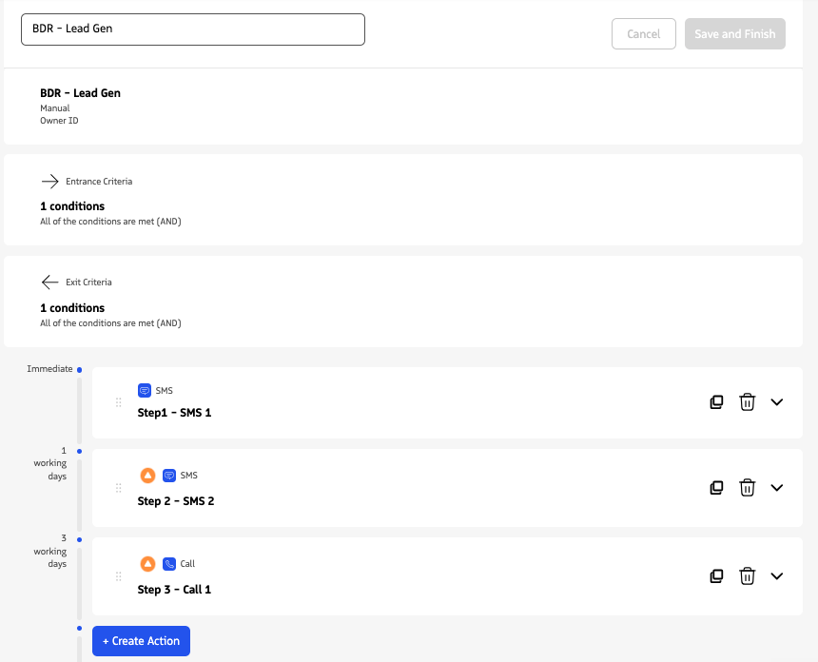
Task: Expand the Step1 - SMS 1 action
Action: click(x=777, y=402)
